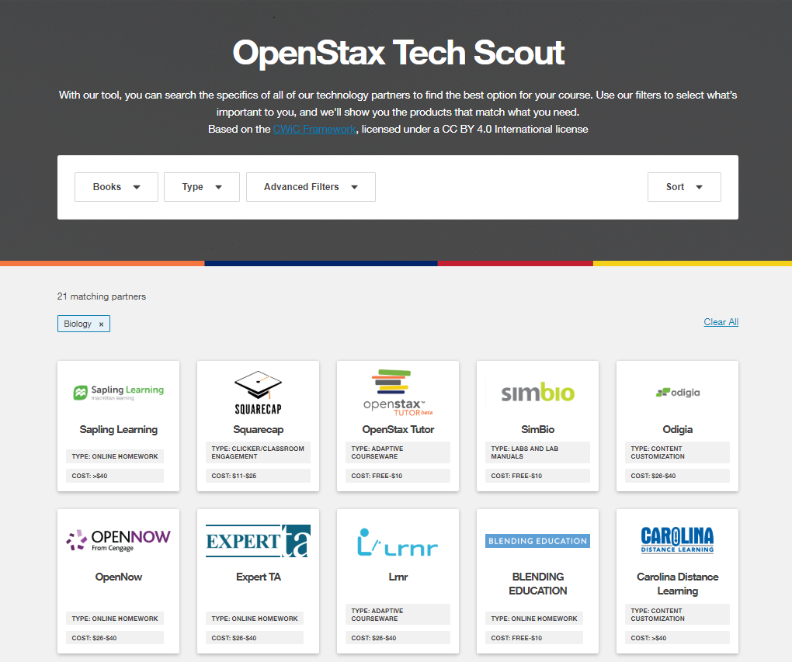792x662 pixels.
Task: Click Odigia's COST: $26-$40 label
Action: coord(677,476)
